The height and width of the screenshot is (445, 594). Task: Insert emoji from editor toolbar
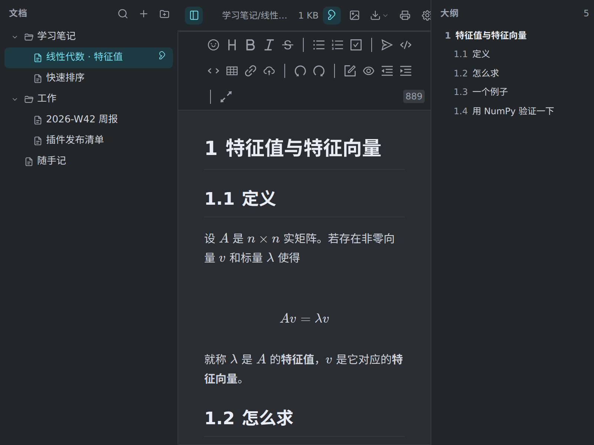(x=213, y=45)
